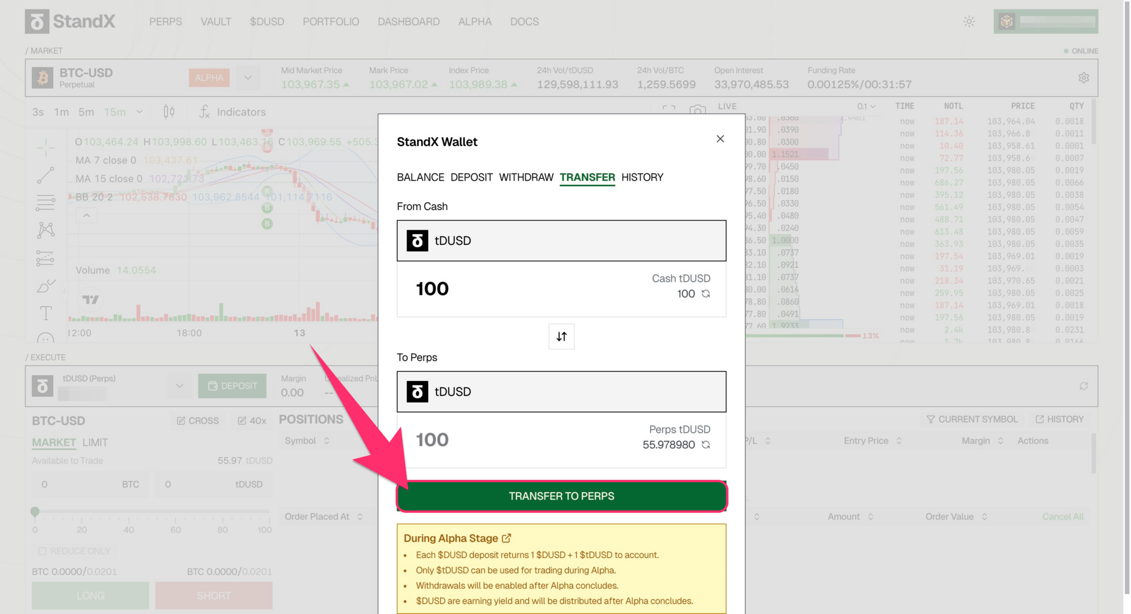Select the MARKET order type tab
The height and width of the screenshot is (614, 1131).
pyautogui.click(x=54, y=442)
